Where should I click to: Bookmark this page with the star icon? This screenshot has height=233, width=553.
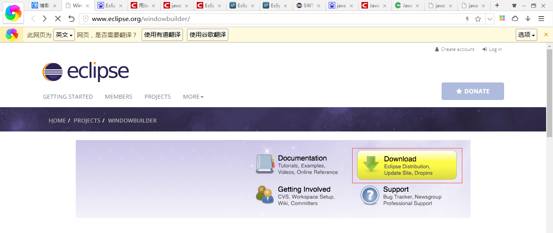[478, 19]
